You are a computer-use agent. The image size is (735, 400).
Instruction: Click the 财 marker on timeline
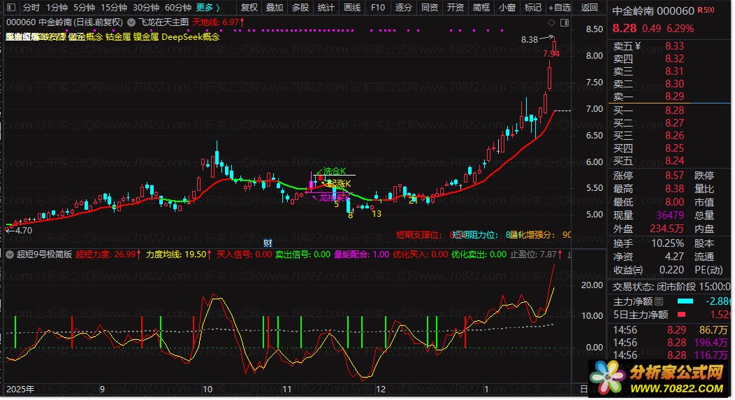(x=268, y=243)
